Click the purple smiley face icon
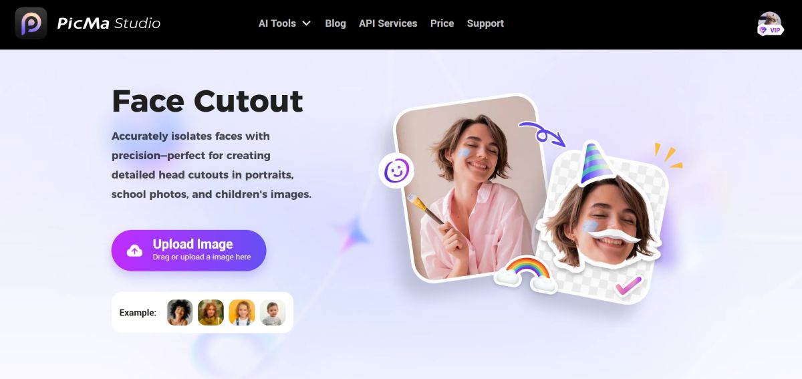The width and height of the screenshot is (802, 379). tap(396, 171)
